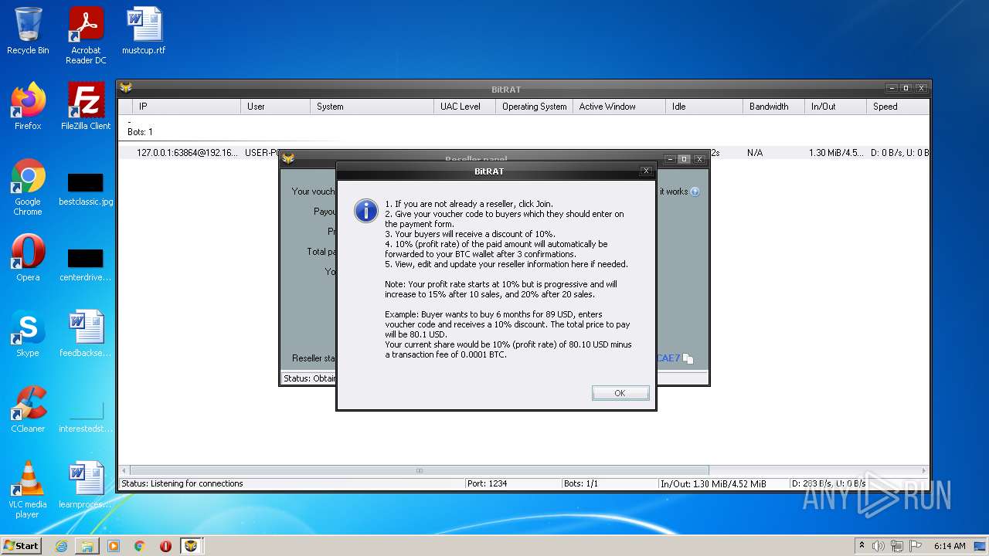The width and height of the screenshot is (989, 556).
Task: Open Chrome from taskbar
Action: (x=139, y=546)
